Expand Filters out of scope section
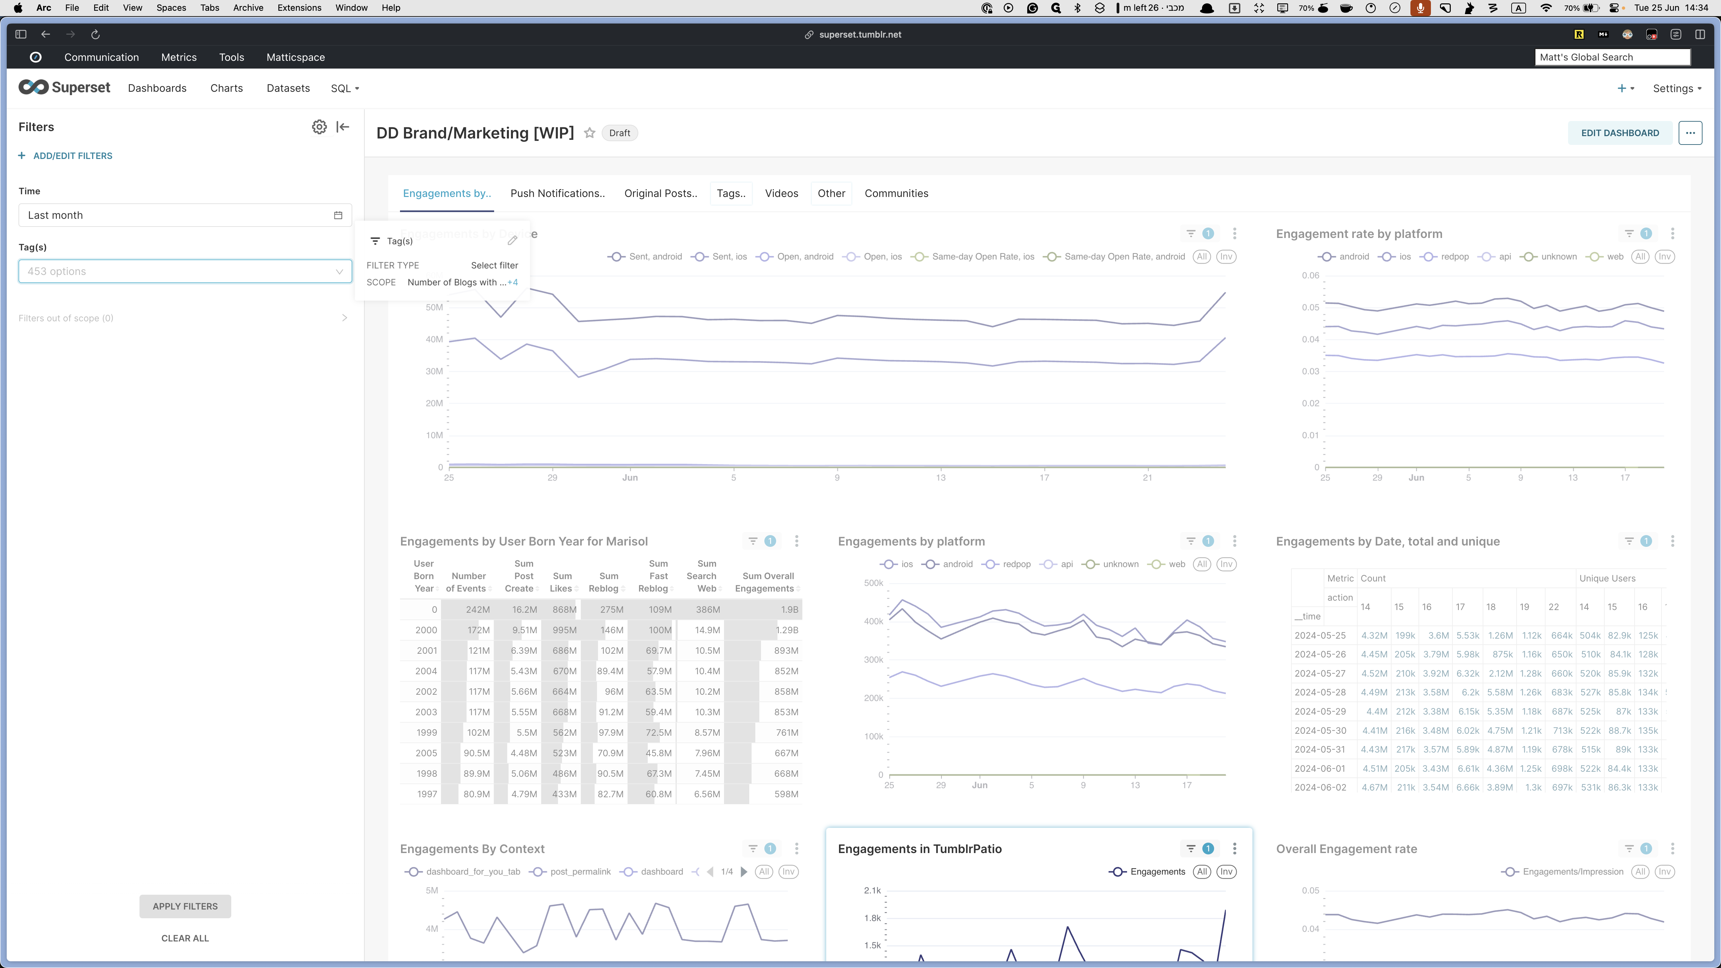 [184, 318]
